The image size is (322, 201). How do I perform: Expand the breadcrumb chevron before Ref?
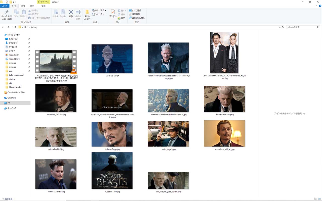pos(23,27)
